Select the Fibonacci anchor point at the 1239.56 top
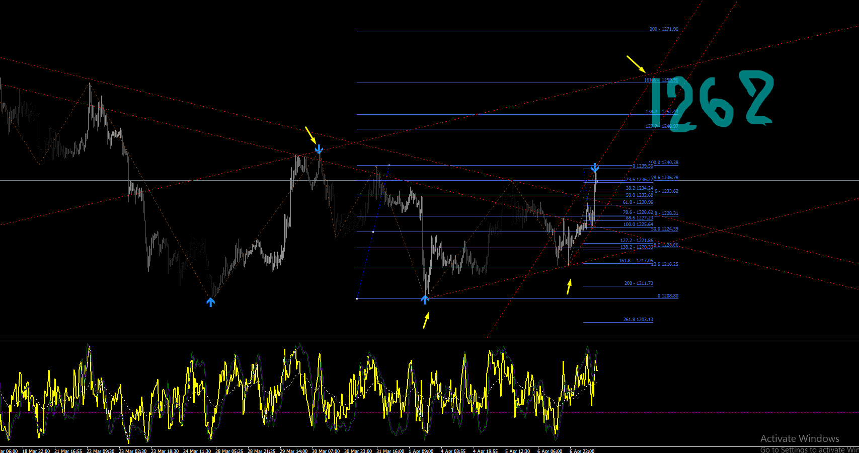 point(389,165)
